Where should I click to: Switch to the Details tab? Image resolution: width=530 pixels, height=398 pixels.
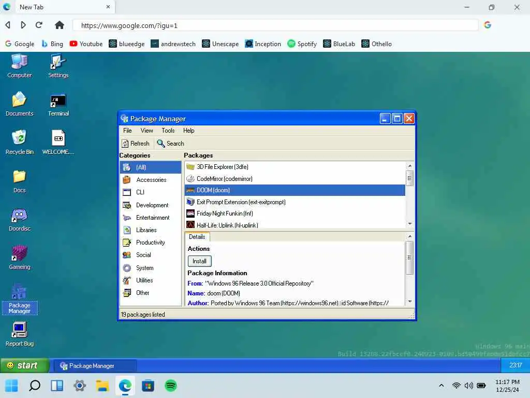pyautogui.click(x=197, y=237)
